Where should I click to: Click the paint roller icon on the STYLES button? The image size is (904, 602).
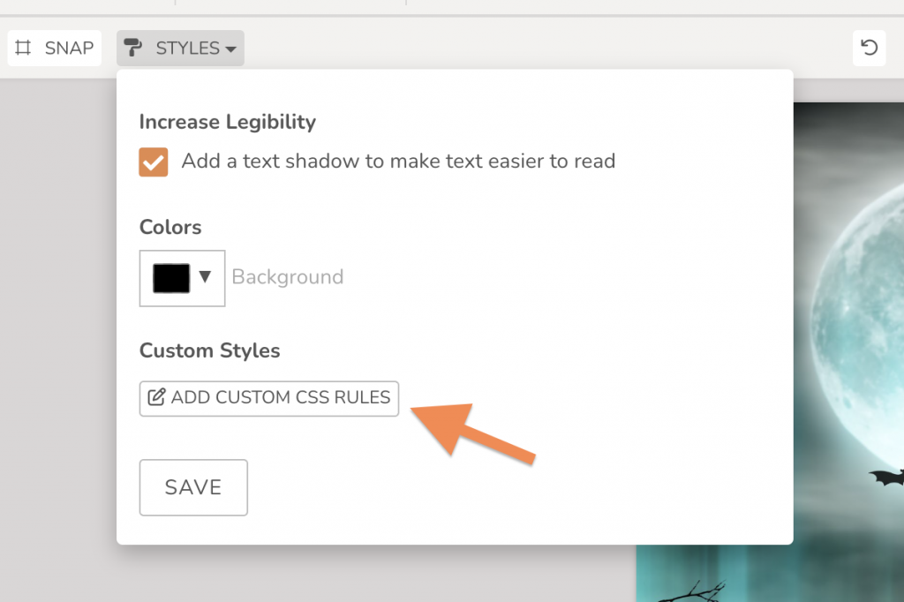click(x=132, y=49)
